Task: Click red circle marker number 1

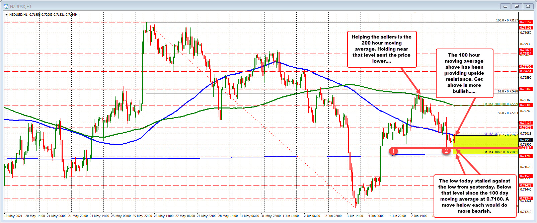Action: 394,151
